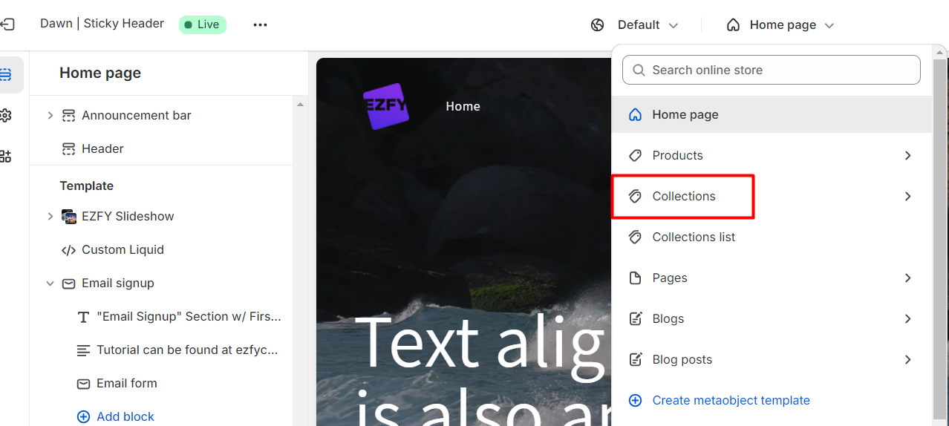The height and width of the screenshot is (426, 949).
Task: Select Collections in the template menu
Action: click(x=772, y=196)
